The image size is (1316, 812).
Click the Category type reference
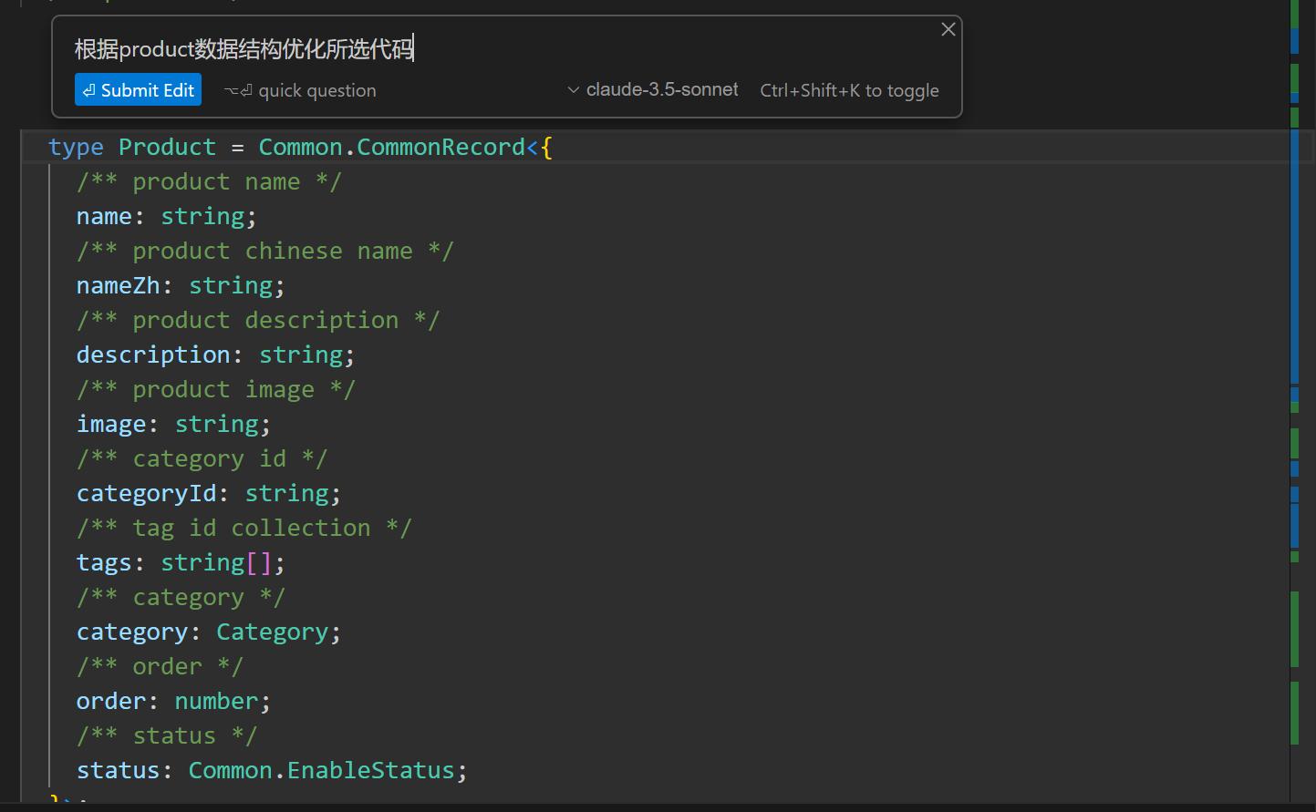(x=272, y=632)
